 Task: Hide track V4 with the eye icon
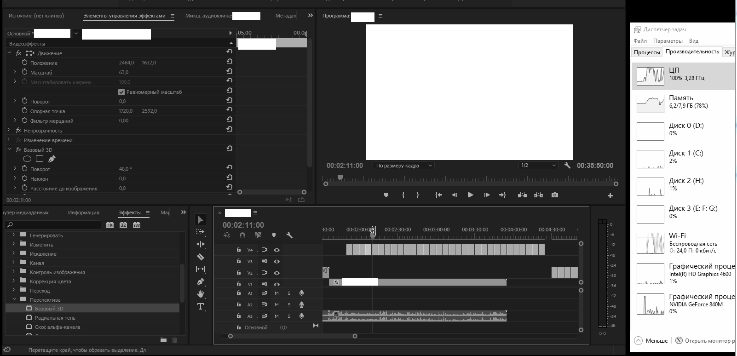(276, 250)
